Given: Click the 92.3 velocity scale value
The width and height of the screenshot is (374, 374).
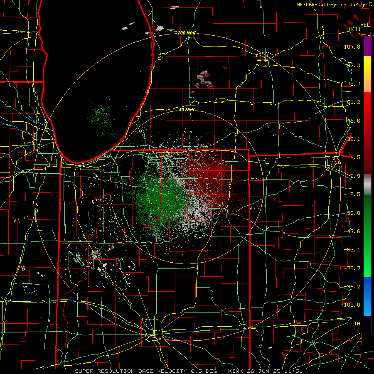Looking at the screenshot, I should point(354,65).
